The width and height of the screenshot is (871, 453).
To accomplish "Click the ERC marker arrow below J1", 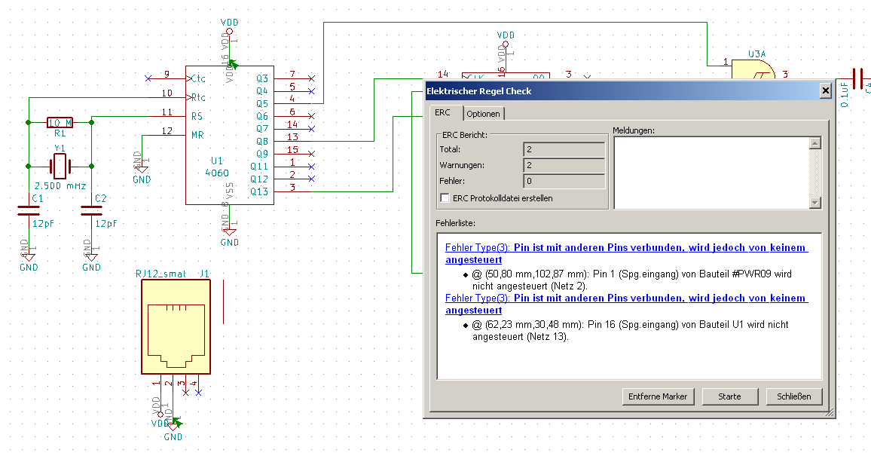I will pyautogui.click(x=177, y=421).
